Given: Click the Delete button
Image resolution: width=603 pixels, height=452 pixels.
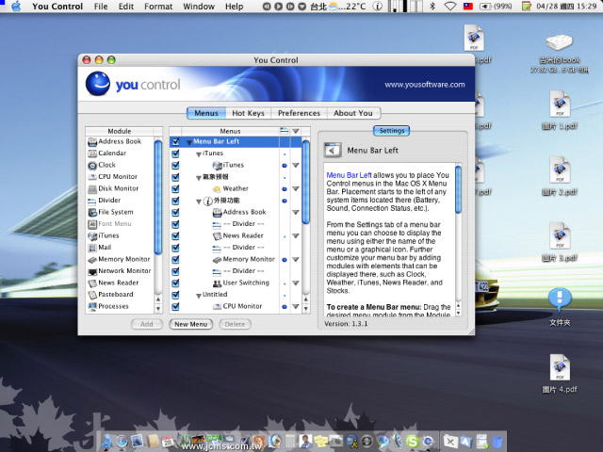Looking at the screenshot, I should (x=235, y=324).
